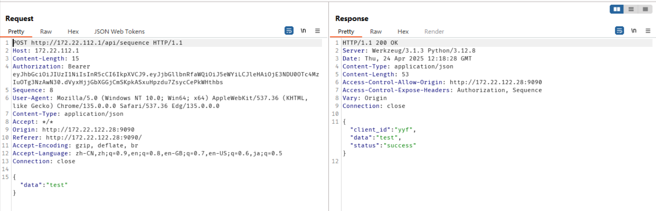Screen dimensions: 656x211
Task: Click the POST request line text
Action: (x=98, y=43)
